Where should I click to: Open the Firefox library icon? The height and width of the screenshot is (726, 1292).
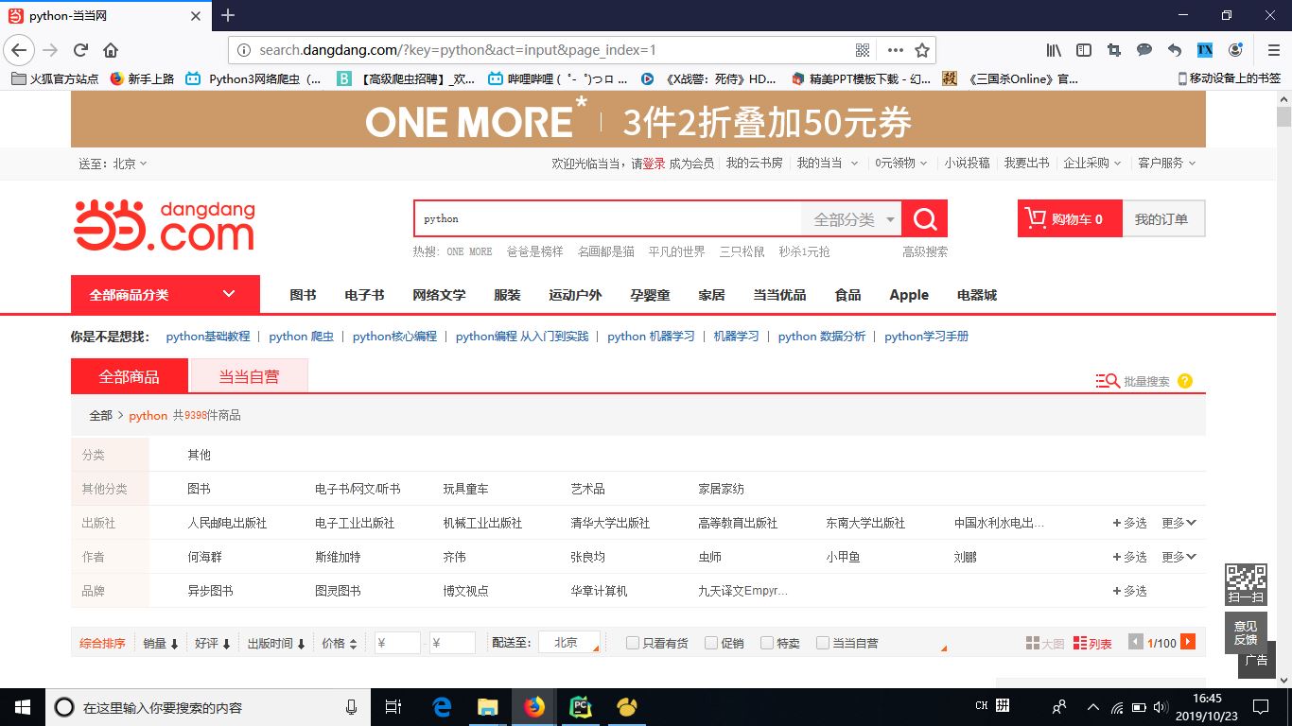[1054, 50]
